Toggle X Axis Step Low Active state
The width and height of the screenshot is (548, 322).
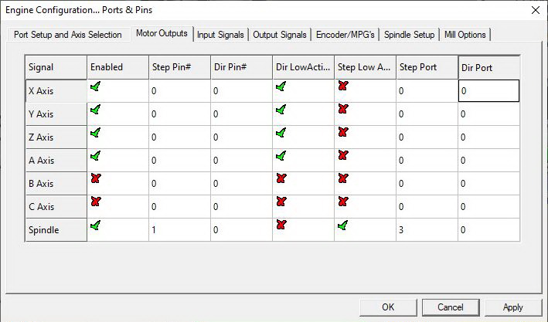pos(343,86)
